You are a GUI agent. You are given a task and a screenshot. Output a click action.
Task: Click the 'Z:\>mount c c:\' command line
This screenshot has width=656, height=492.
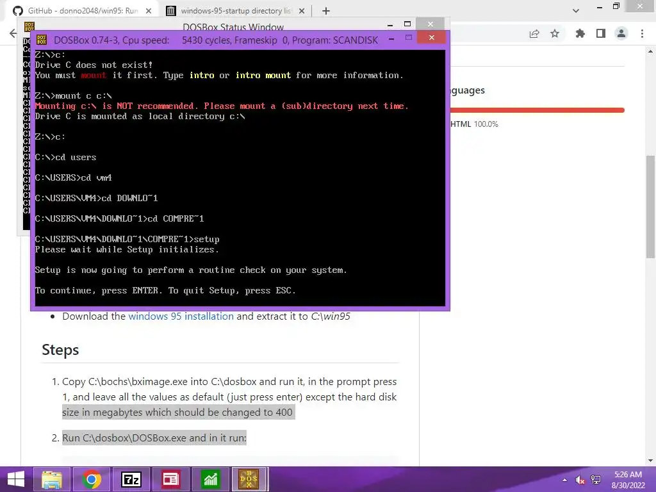pyautogui.click(x=73, y=96)
